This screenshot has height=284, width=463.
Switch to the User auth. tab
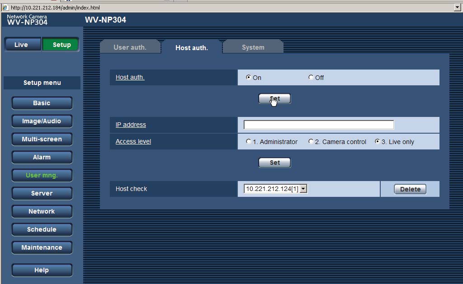point(130,47)
